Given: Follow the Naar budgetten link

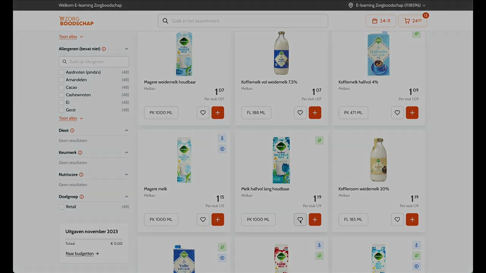Looking at the screenshot, I should coord(82,254).
